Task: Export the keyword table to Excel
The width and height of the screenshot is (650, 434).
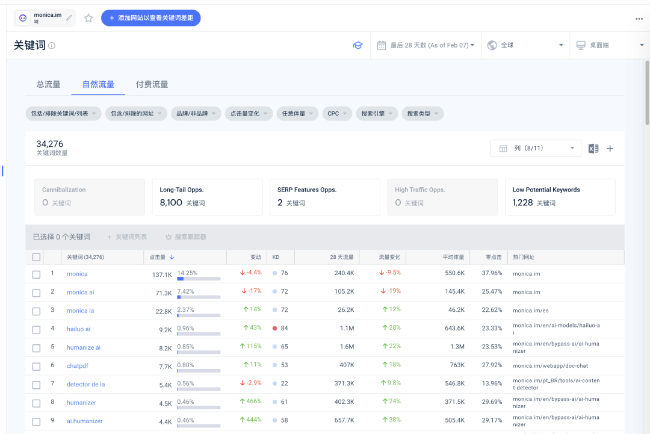Action: tap(593, 149)
